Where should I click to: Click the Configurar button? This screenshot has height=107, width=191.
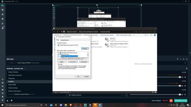(x=85, y=48)
